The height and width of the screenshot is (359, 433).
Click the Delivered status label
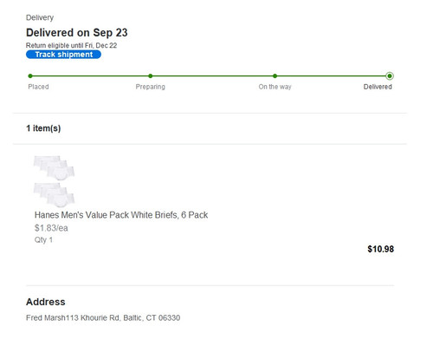click(378, 87)
